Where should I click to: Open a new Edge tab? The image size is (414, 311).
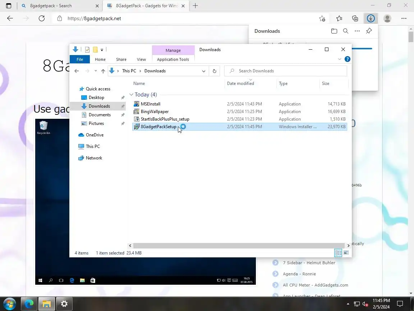coord(195,5)
